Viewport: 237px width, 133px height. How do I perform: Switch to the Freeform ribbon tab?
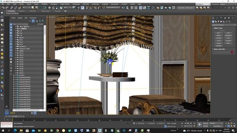click(21, 11)
